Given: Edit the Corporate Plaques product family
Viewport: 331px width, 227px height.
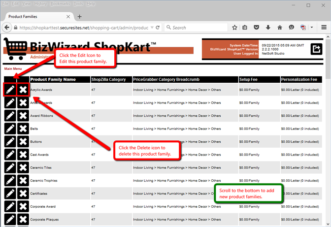Looking at the screenshot, I should click(10, 220).
